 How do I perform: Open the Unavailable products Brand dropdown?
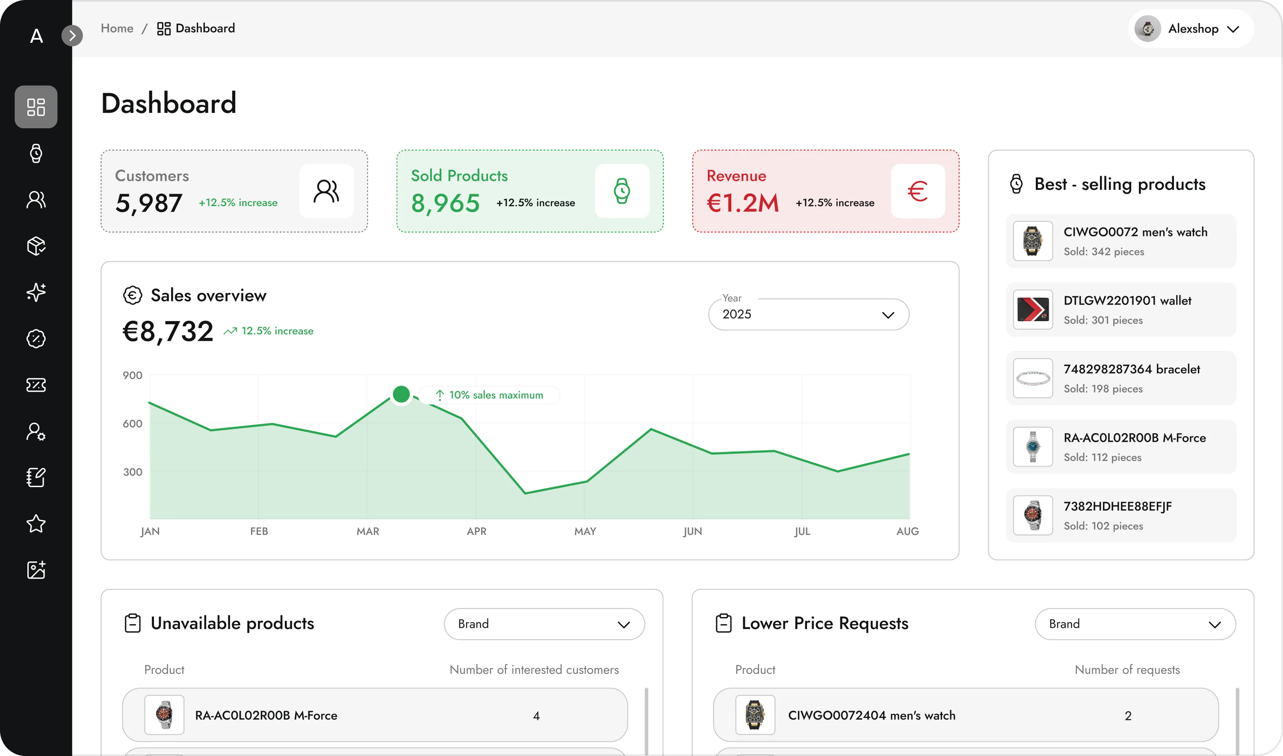544,624
